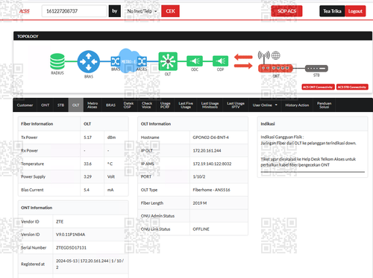The width and height of the screenshot is (373, 278).
Task: Open the History Action tab
Action: [x=297, y=105]
